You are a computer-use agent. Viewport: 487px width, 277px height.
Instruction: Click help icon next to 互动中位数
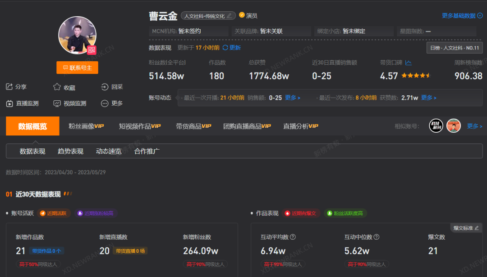click(x=377, y=237)
